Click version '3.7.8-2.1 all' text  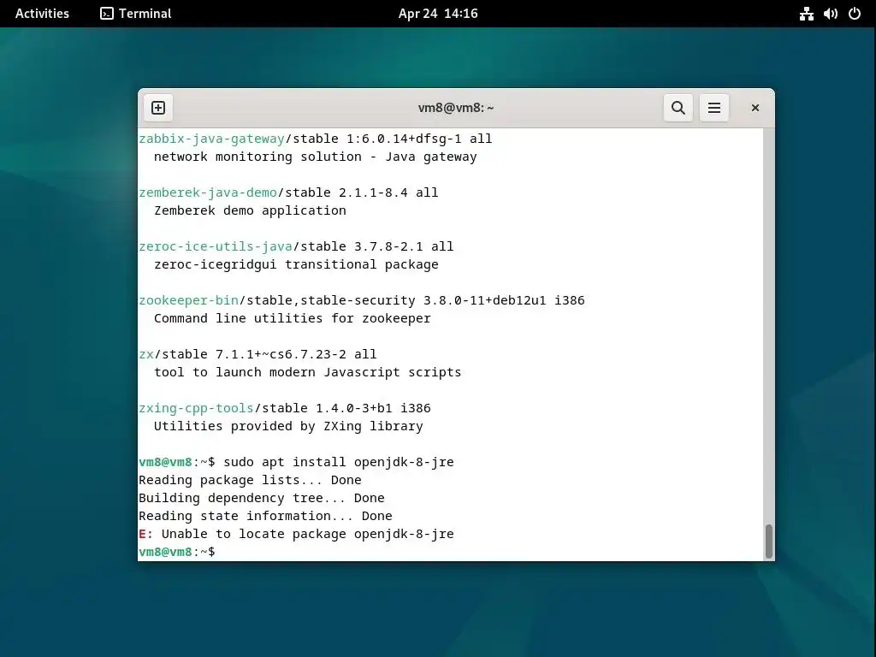pos(404,246)
